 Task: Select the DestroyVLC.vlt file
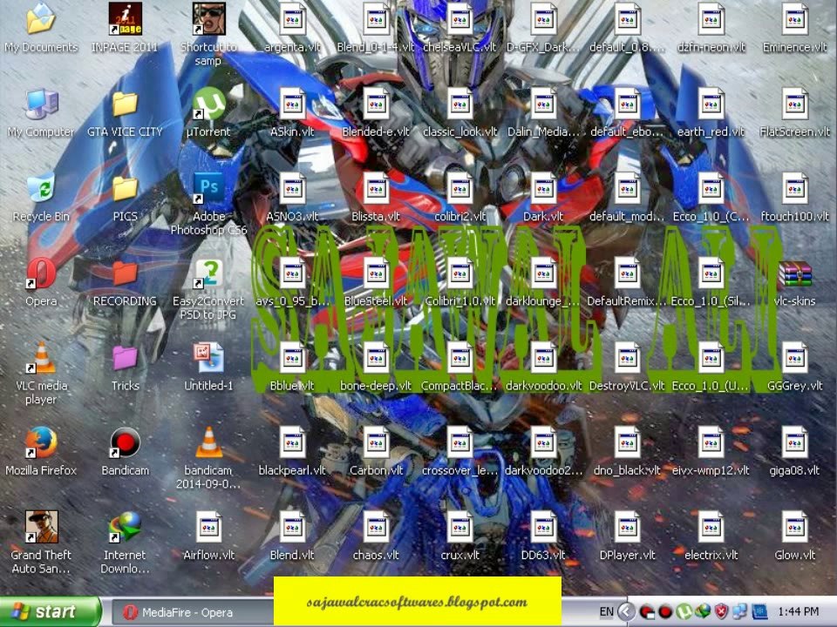click(627, 358)
